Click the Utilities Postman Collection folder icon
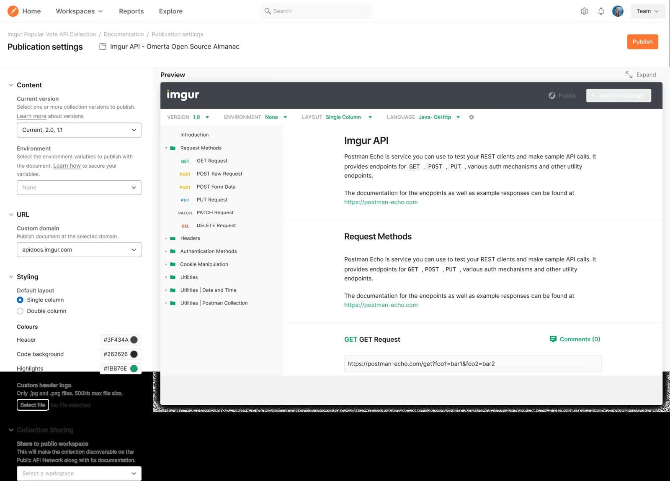The height and width of the screenshot is (481, 670). [x=173, y=303]
